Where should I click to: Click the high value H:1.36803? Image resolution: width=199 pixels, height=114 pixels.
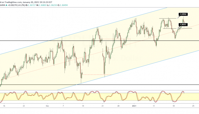tap(41, 5)
